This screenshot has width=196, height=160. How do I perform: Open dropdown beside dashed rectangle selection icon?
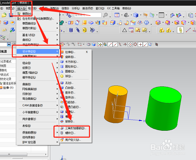[83, 44]
